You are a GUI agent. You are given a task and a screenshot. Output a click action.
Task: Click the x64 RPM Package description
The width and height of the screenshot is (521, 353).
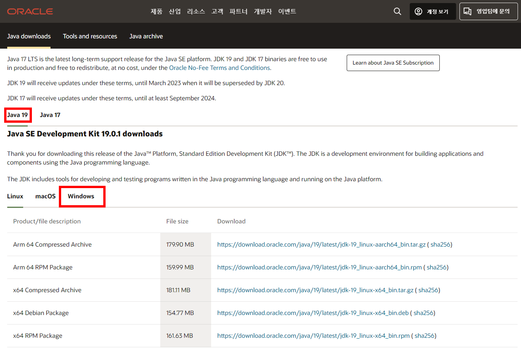pos(38,336)
